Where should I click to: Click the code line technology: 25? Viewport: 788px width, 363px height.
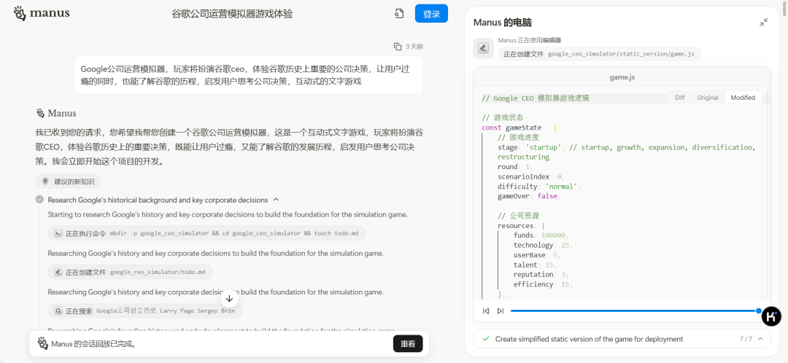[x=544, y=245]
